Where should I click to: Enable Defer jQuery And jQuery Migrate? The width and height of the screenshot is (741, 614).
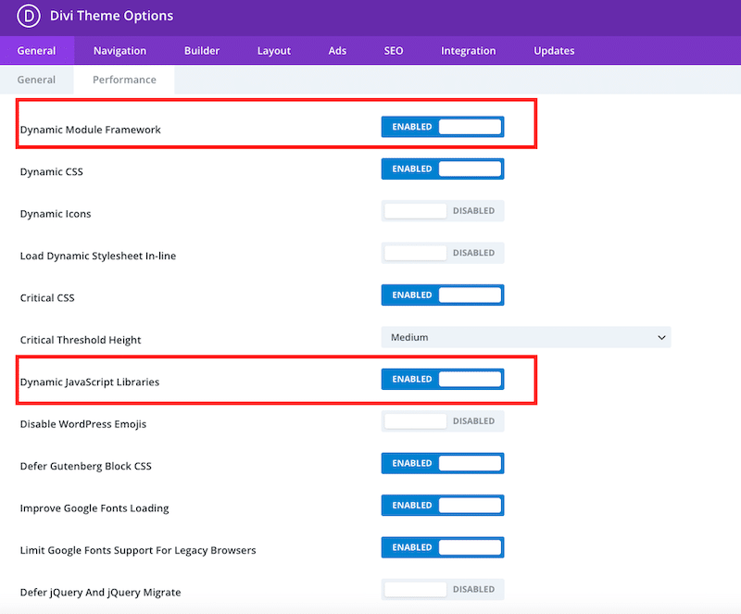(x=442, y=589)
